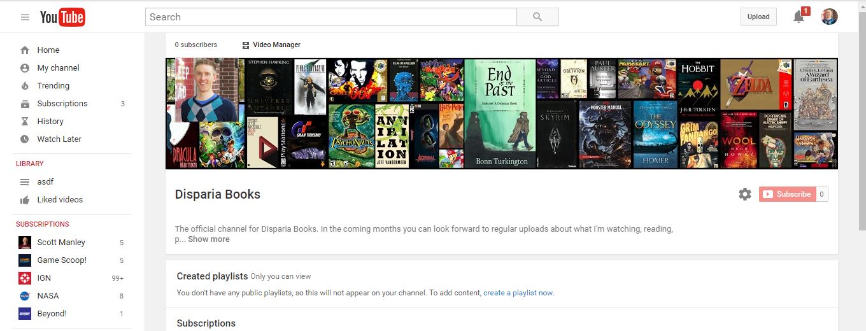Open the asdf playlist
This screenshot has width=866, height=331.
pyautogui.click(x=45, y=182)
